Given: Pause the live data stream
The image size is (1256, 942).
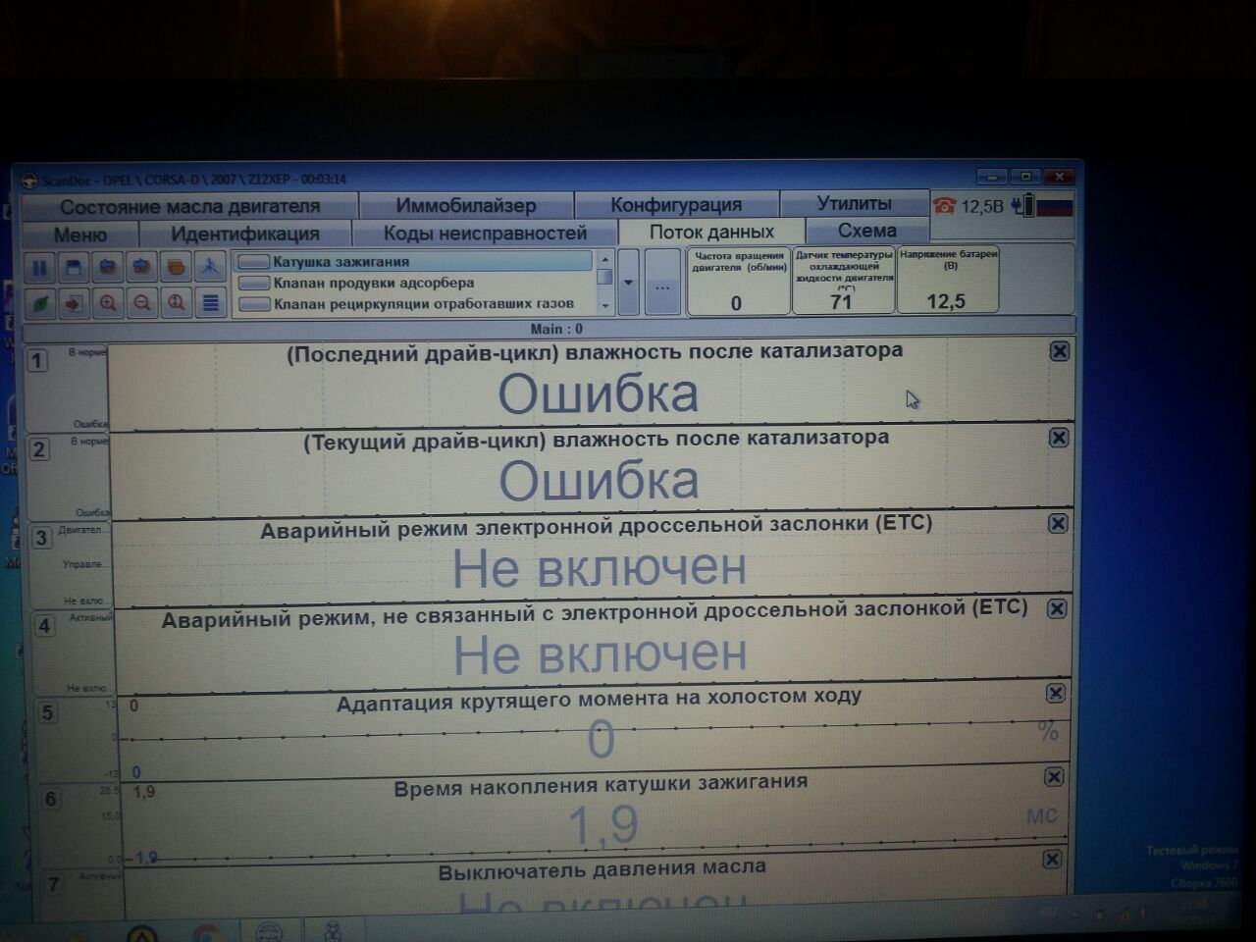Looking at the screenshot, I should click(x=39, y=267).
